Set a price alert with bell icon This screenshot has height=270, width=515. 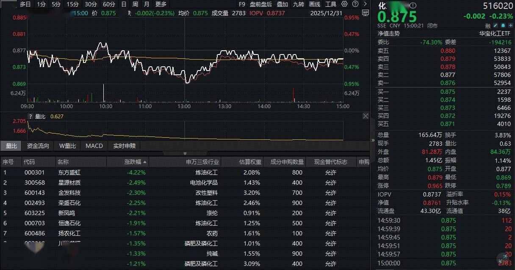[502, 26]
